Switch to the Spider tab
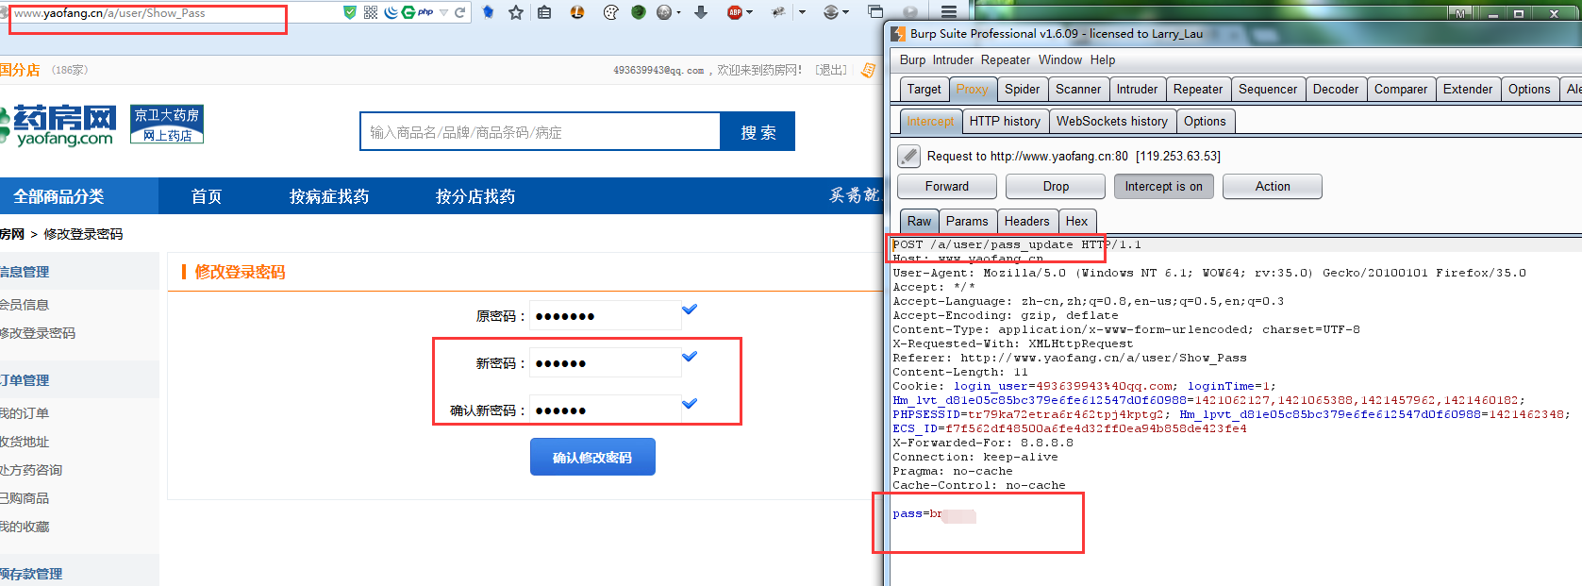Screen dimensions: 1582x586 coord(1022,89)
